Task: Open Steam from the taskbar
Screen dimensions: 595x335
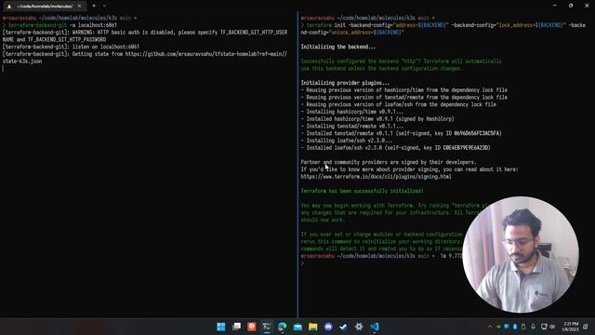Action: [343, 327]
